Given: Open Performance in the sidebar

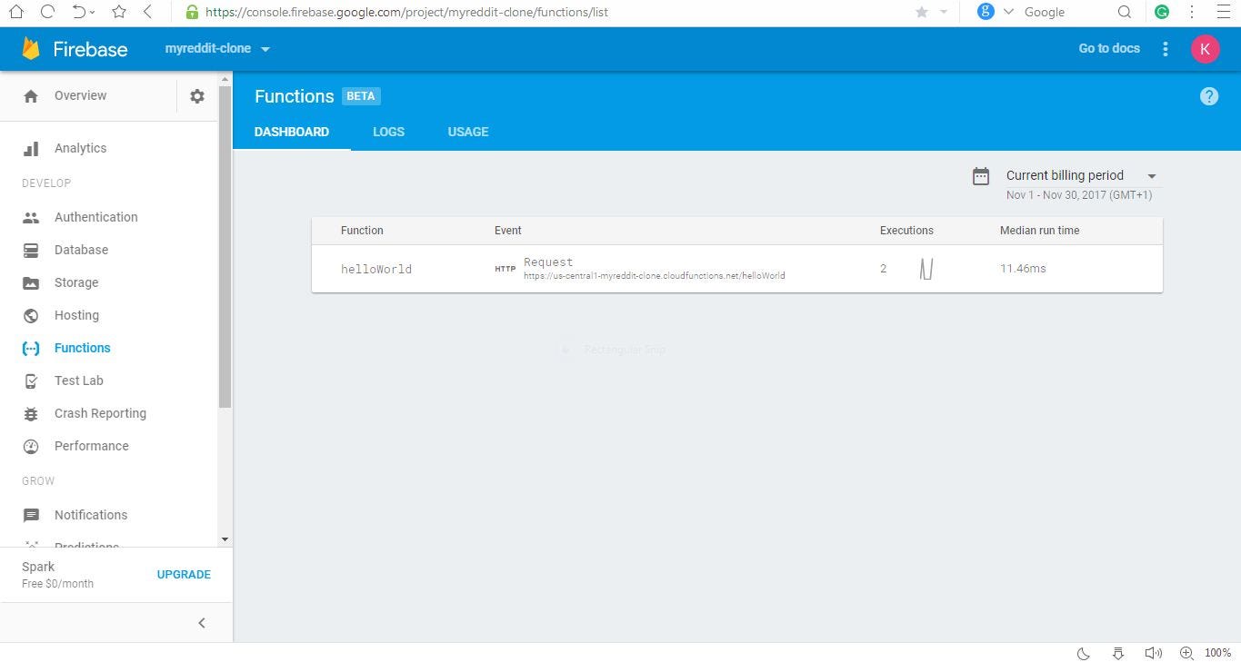Looking at the screenshot, I should (91, 446).
